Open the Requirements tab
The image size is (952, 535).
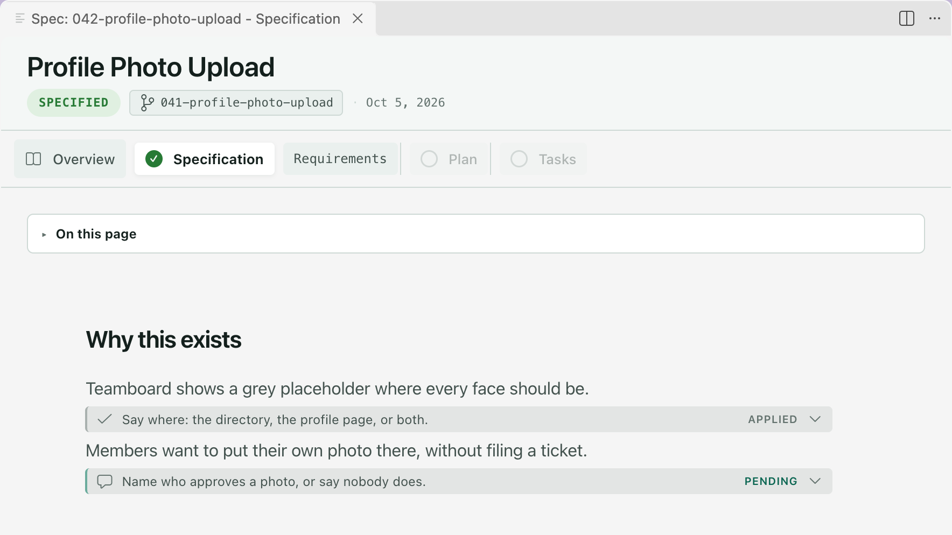coord(340,159)
